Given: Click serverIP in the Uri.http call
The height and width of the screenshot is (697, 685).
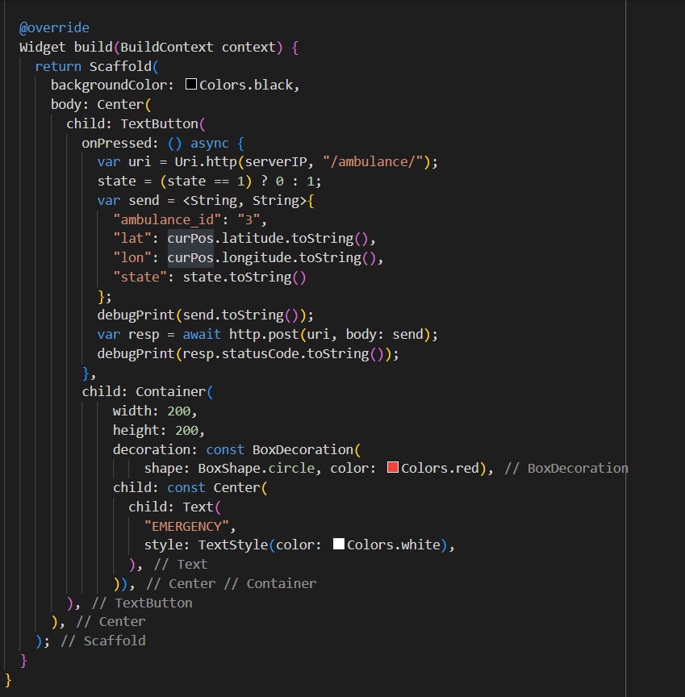Looking at the screenshot, I should [276, 162].
